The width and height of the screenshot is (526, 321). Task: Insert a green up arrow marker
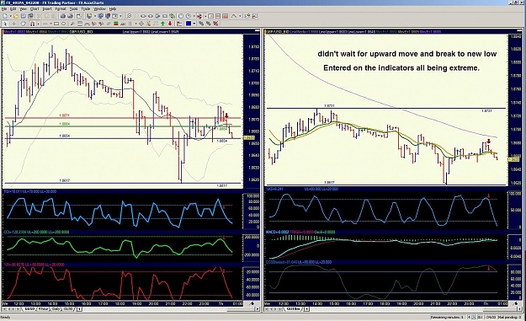162,24
